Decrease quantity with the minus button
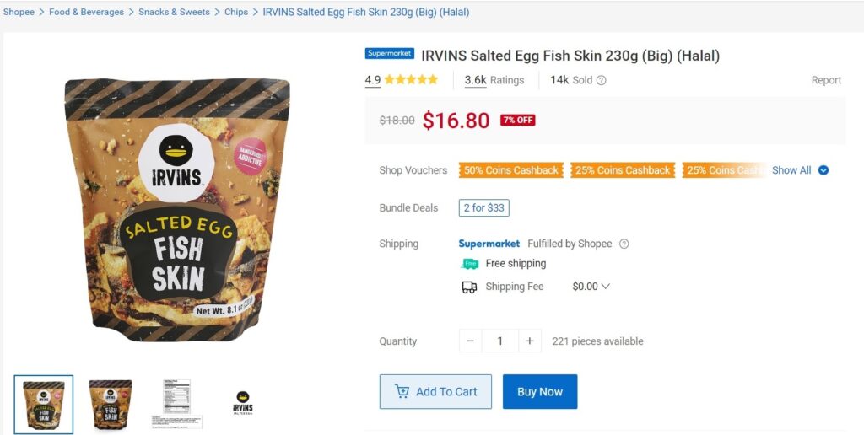Image resolution: width=864 pixels, height=435 pixels. [x=471, y=341]
